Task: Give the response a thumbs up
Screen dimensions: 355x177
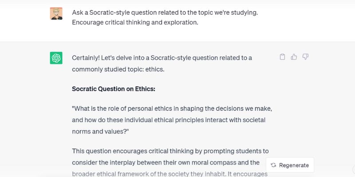Action: click(x=294, y=57)
